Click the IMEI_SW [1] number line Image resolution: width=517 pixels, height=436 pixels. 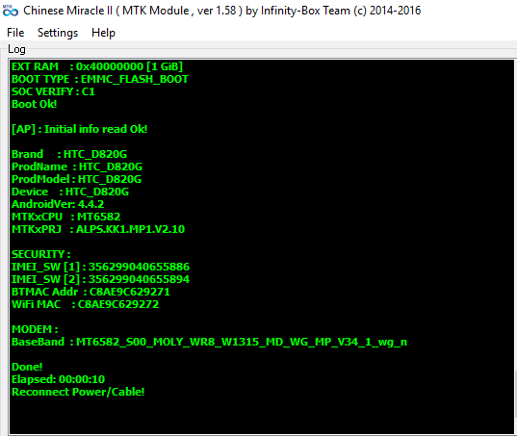[x=100, y=267]
